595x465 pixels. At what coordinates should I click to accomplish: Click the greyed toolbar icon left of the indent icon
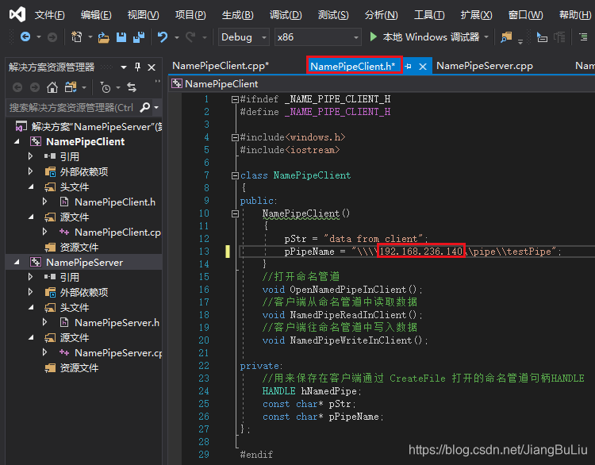[x=559, y=37]
